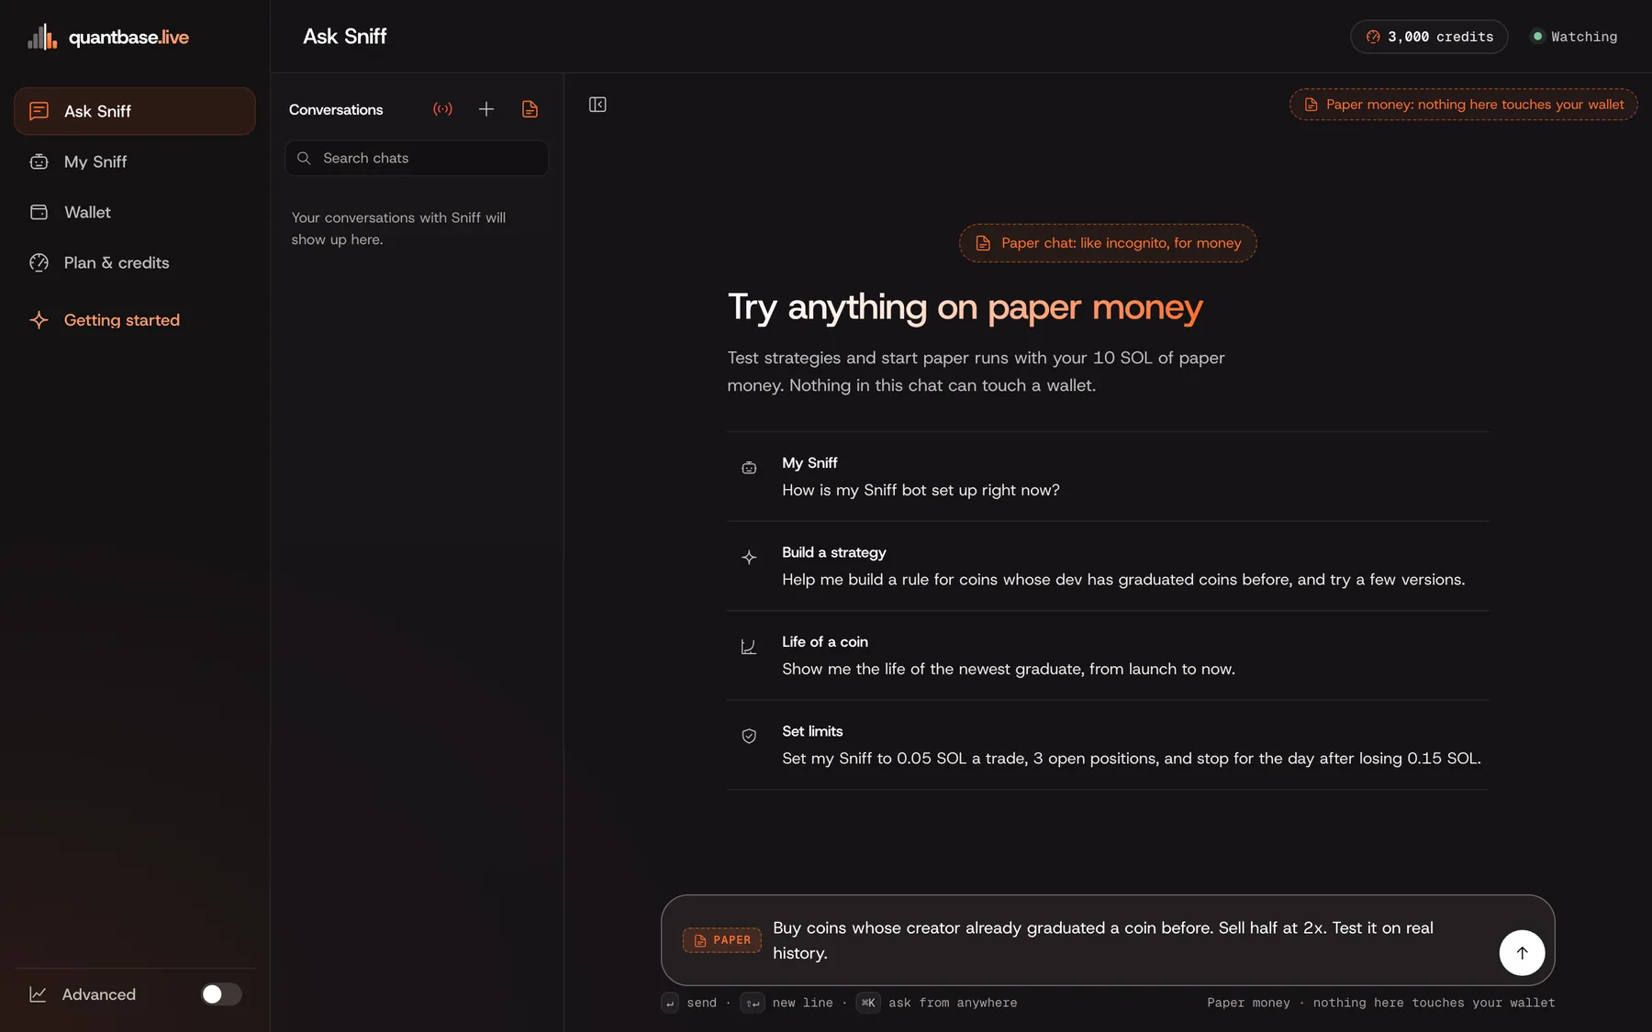Screen dimensions: 1652x1032
Task: Click the Ask Sniff page title
Action: pos(345,37)
